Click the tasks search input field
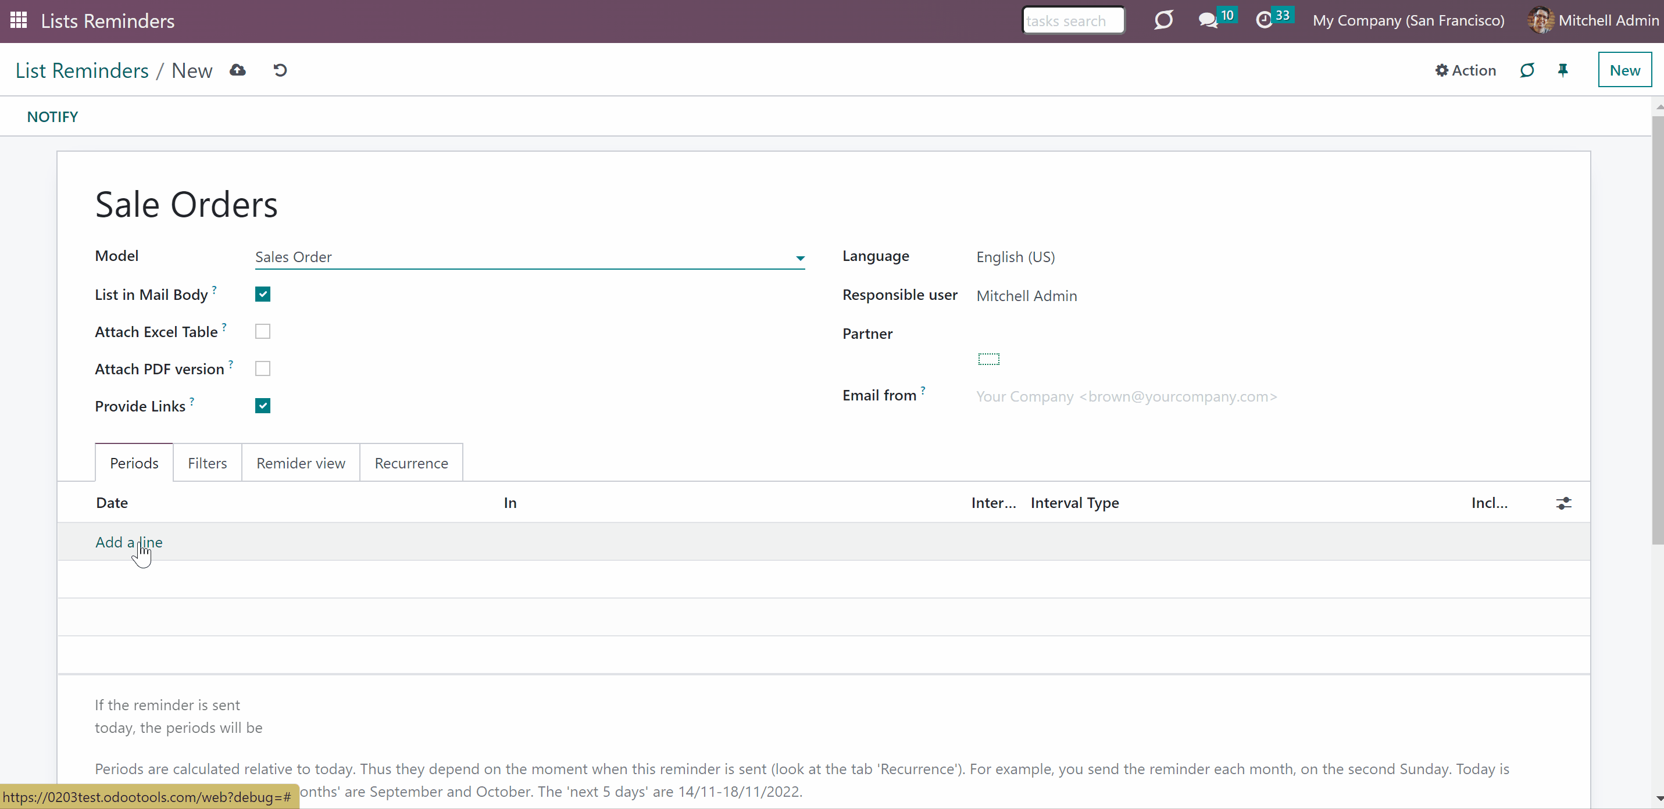The height and width of the screenshot is (809, 1664). [x=1073, y=21]
